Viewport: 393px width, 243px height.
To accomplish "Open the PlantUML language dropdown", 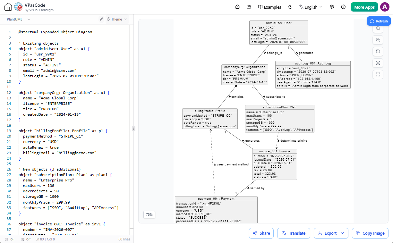I will tap(19, 19).
